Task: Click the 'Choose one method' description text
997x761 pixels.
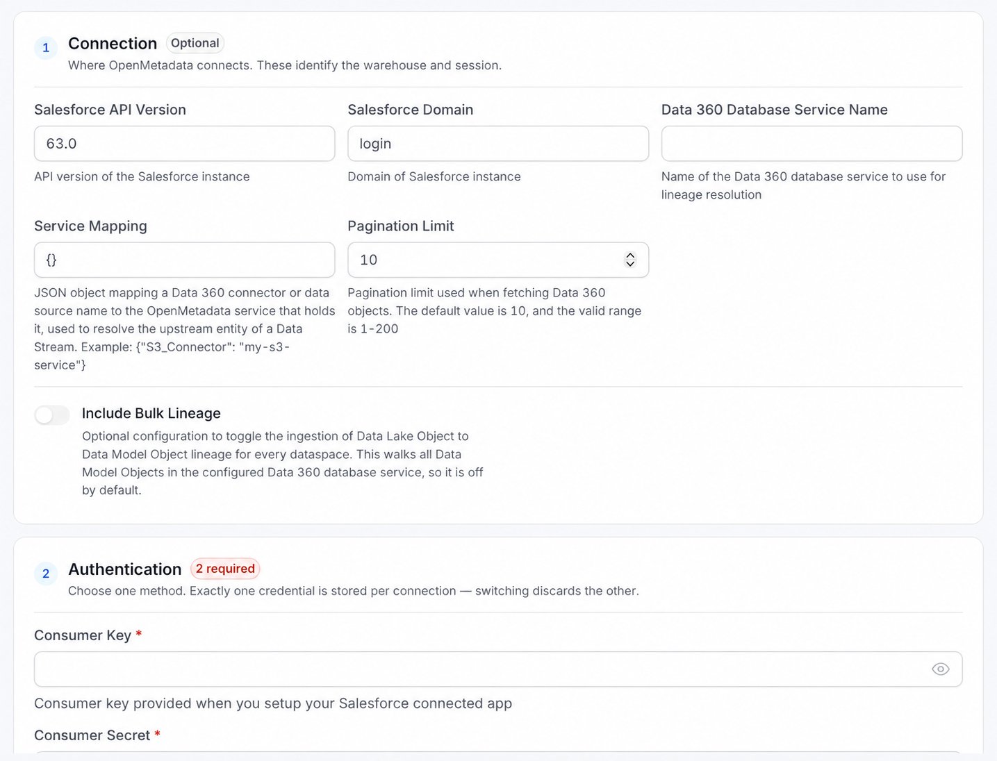Action: (x=354, y=591)
